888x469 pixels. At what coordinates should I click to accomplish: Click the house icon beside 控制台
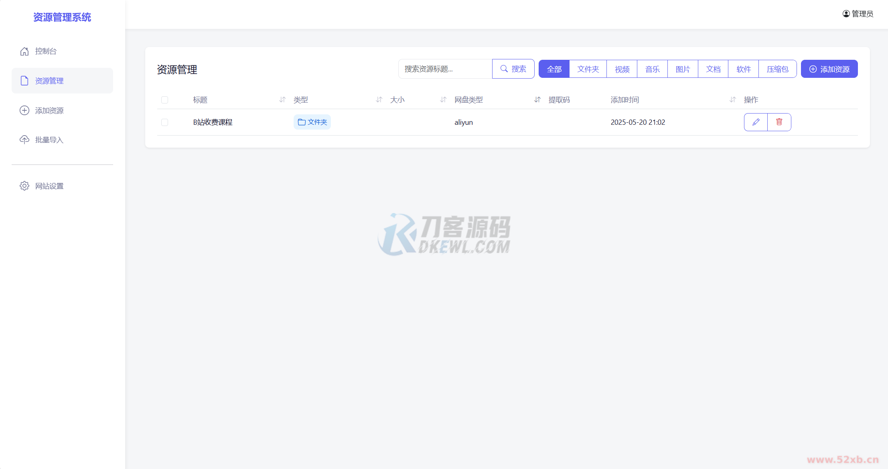[24, 51]
